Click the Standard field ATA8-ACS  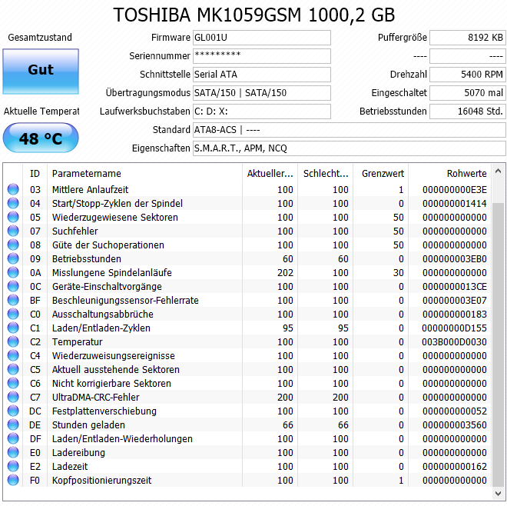pos(350,130)
